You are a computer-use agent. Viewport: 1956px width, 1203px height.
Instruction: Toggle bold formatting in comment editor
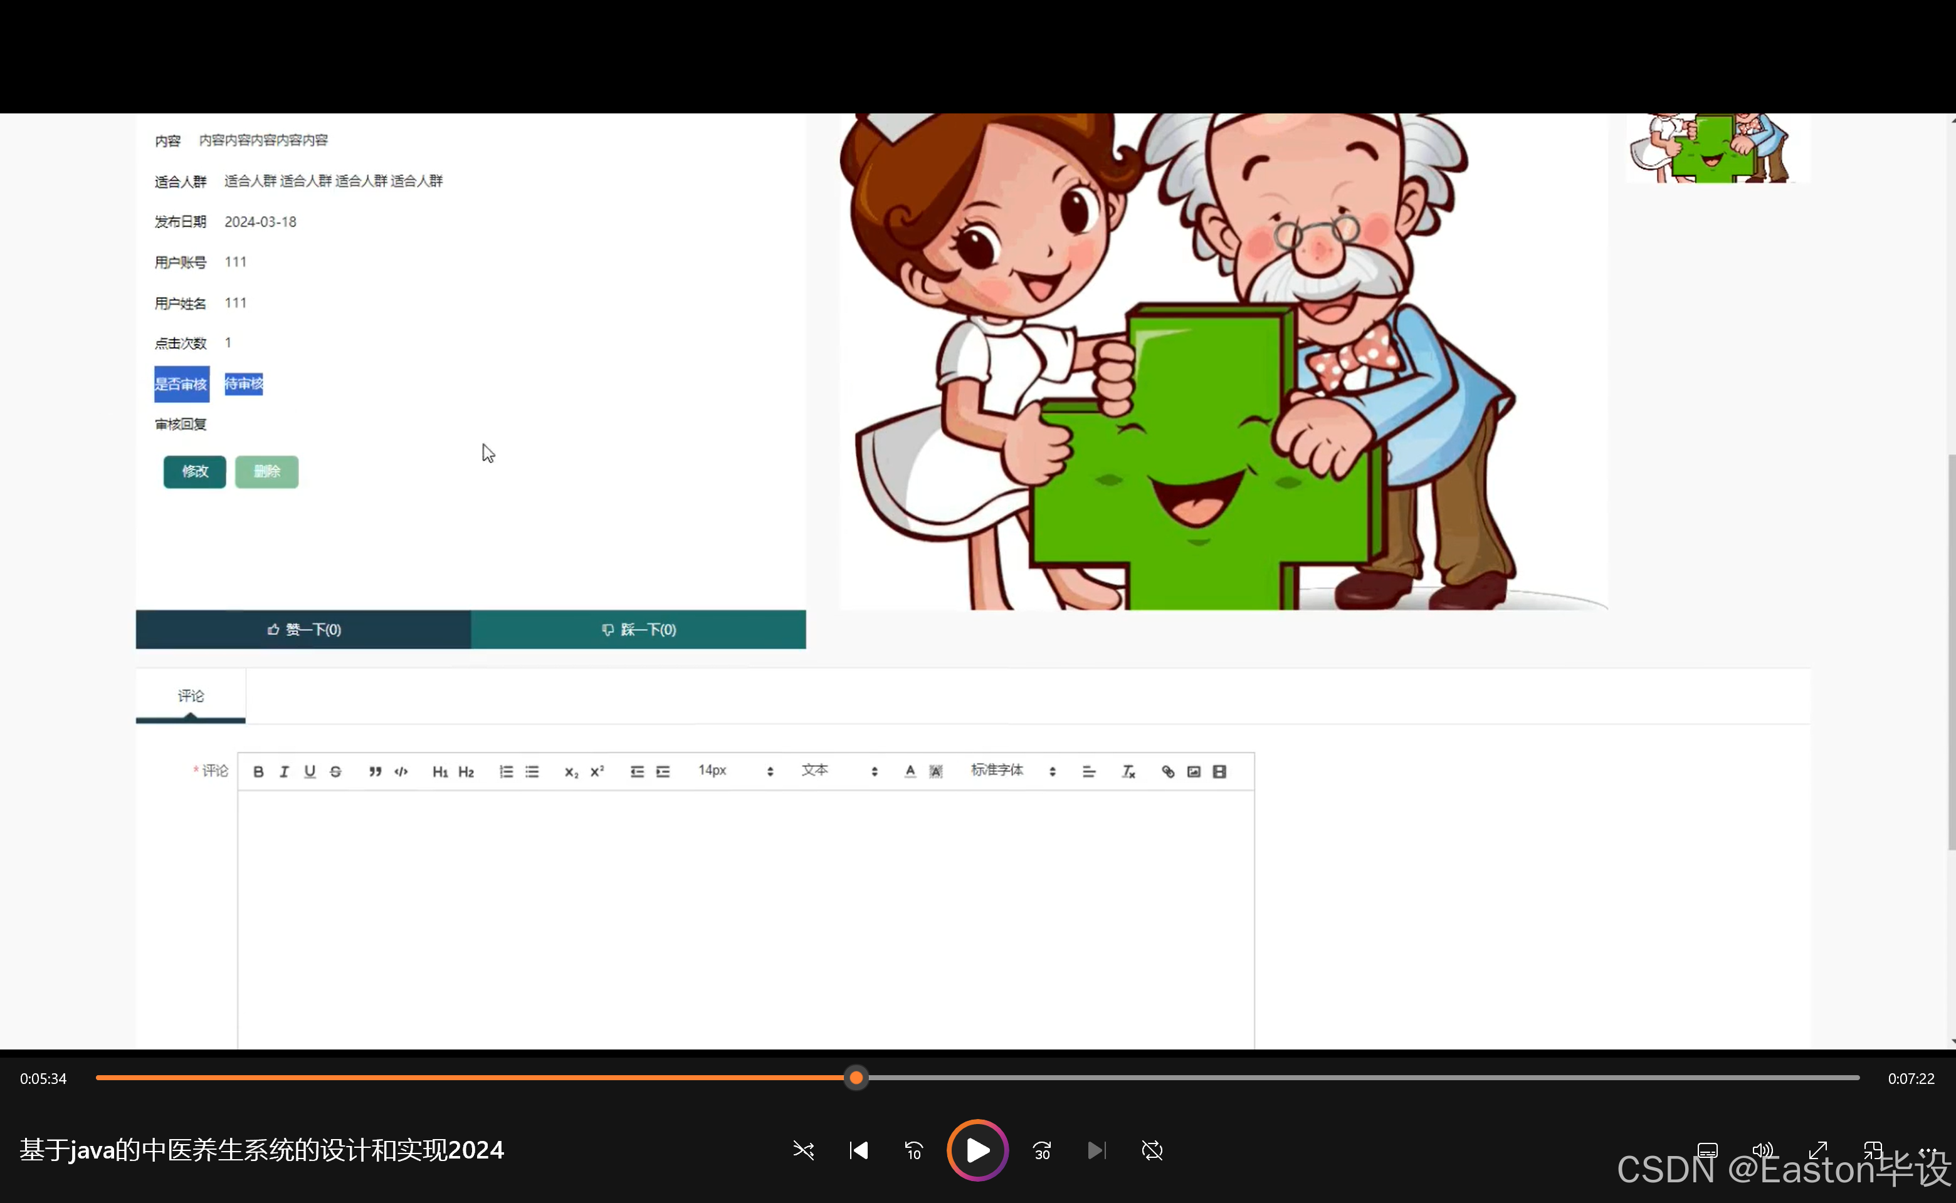(258, 772)
